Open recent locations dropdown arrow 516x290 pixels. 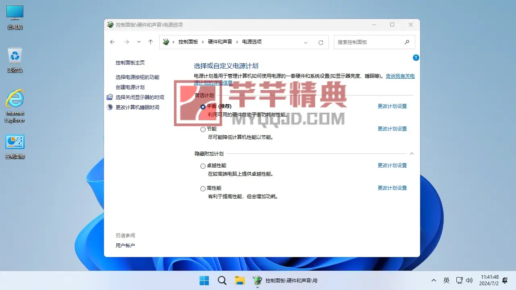tap(139, 42)
